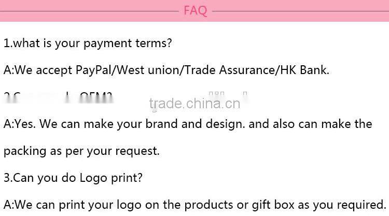Click the line packing as per your request
This screenshot has height=216, width=389.
coord(81,151)
